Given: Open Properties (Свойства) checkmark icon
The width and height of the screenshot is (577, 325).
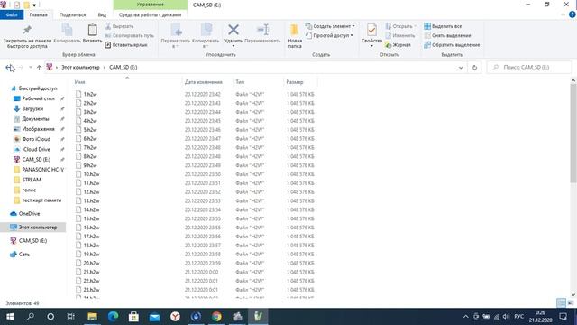Looking at the screenshot, I should pyautogui.click(x=371, y=30).
